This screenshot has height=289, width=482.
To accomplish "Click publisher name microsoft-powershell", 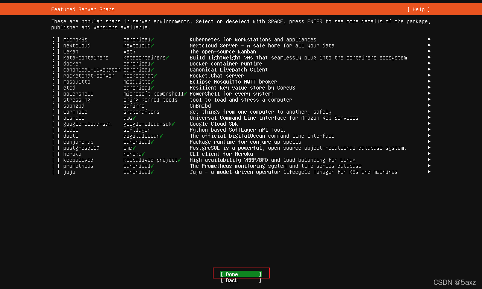I will click(154, 94).
